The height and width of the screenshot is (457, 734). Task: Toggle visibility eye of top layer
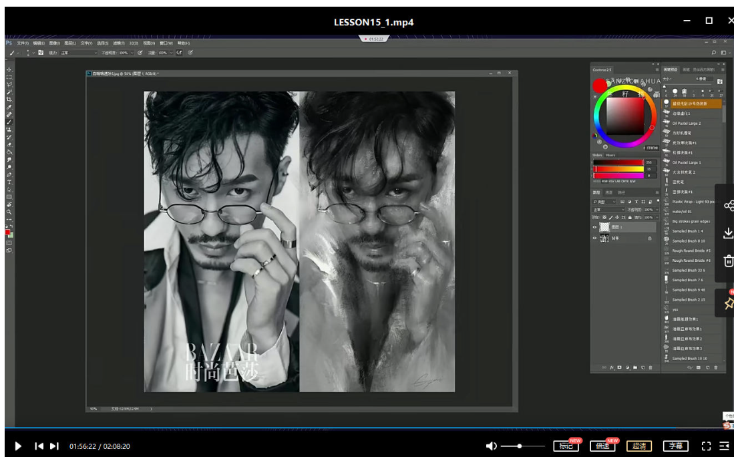[594, 227]
